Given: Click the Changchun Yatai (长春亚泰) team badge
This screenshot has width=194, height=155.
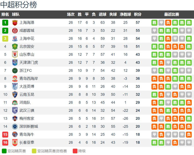Looking at the screenshot, I should point(15,142).
